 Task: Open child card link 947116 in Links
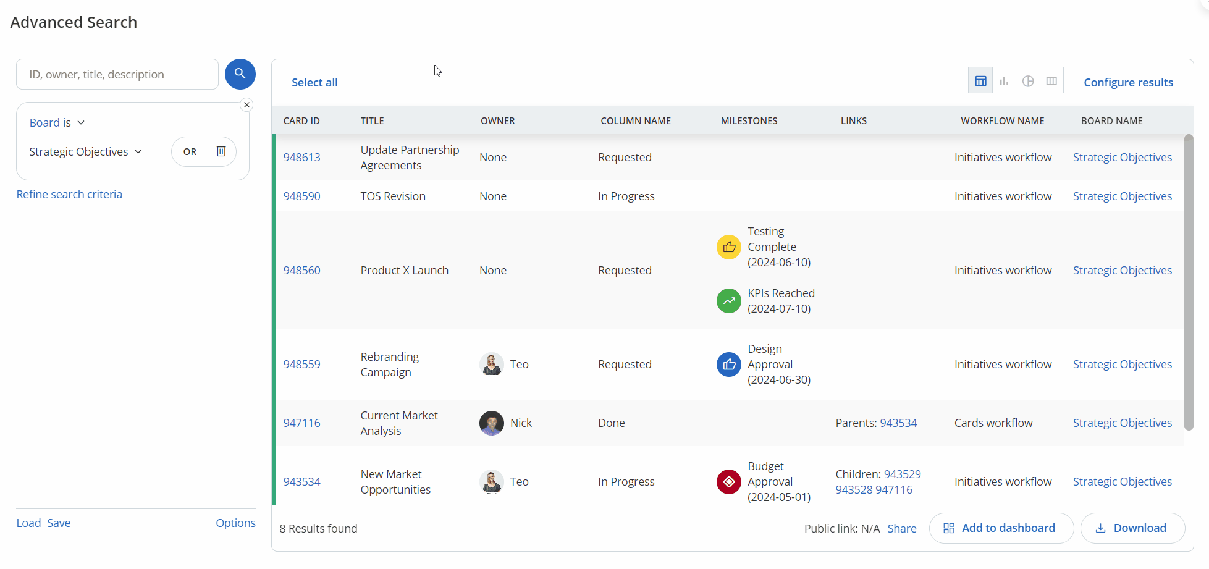click(894, 489)
